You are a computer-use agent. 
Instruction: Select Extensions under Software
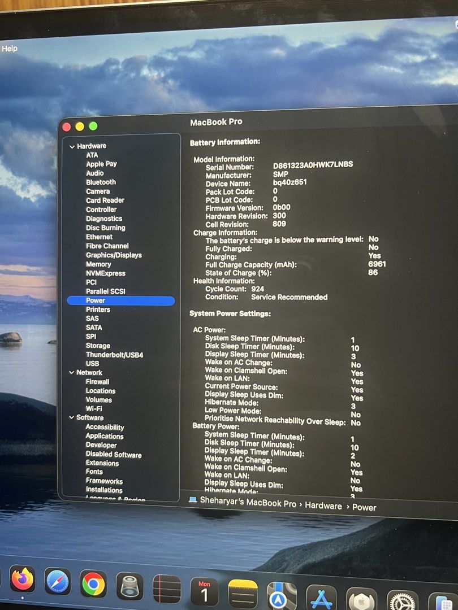(102, 463)
